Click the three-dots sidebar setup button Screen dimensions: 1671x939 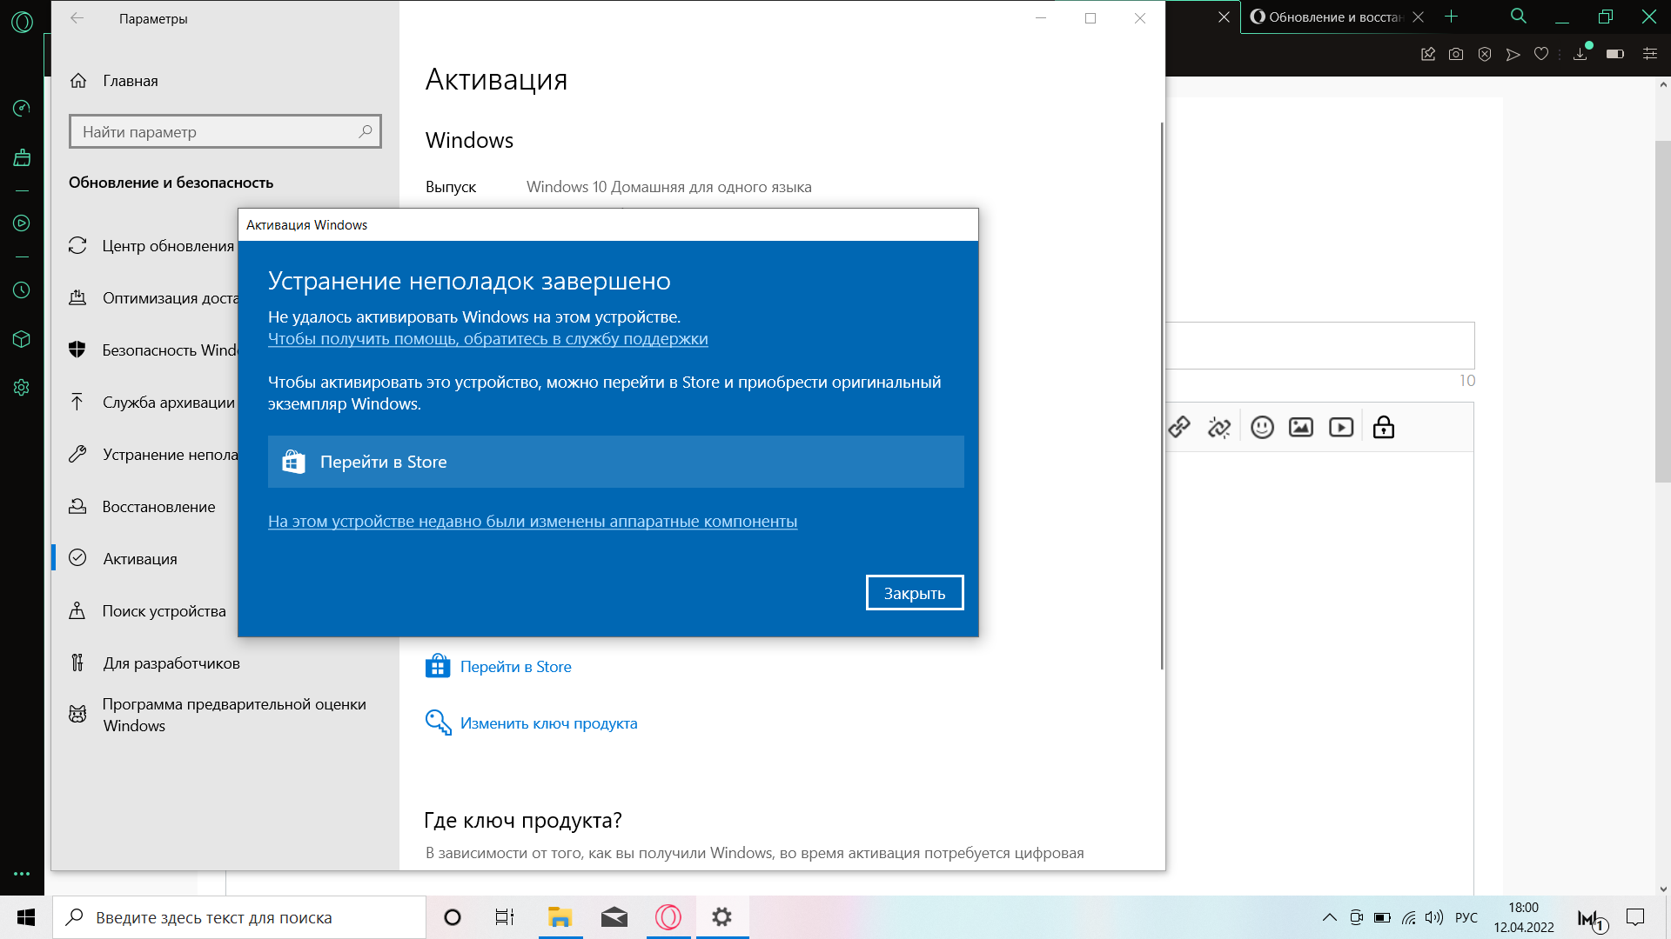(22, 874)
